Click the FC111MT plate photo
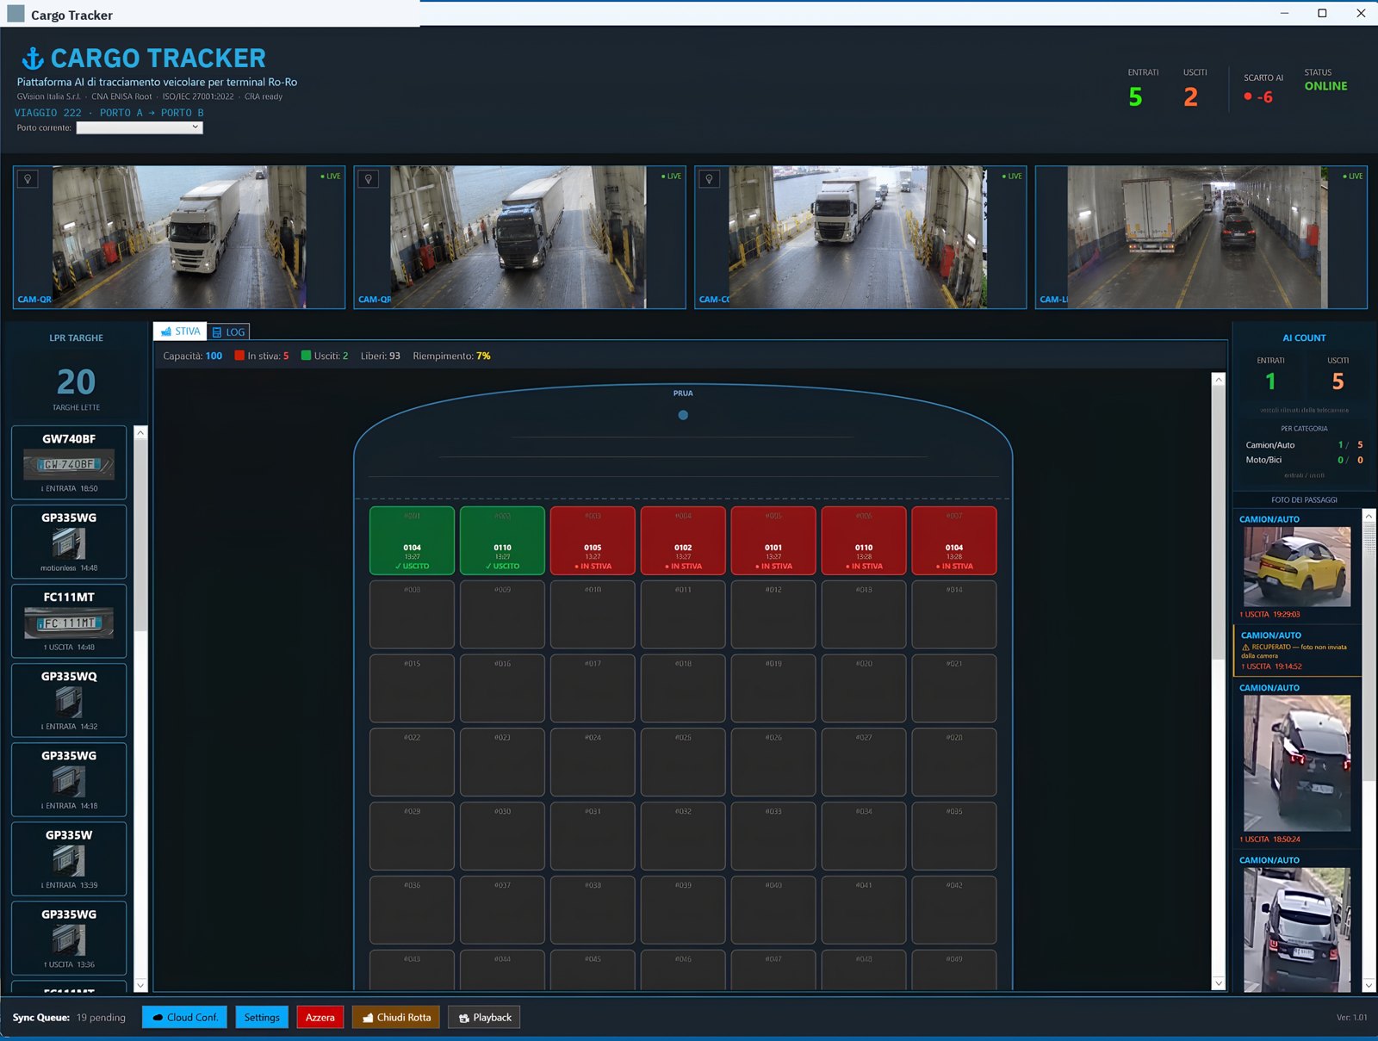The image size is (1378, 1041). 69,623
